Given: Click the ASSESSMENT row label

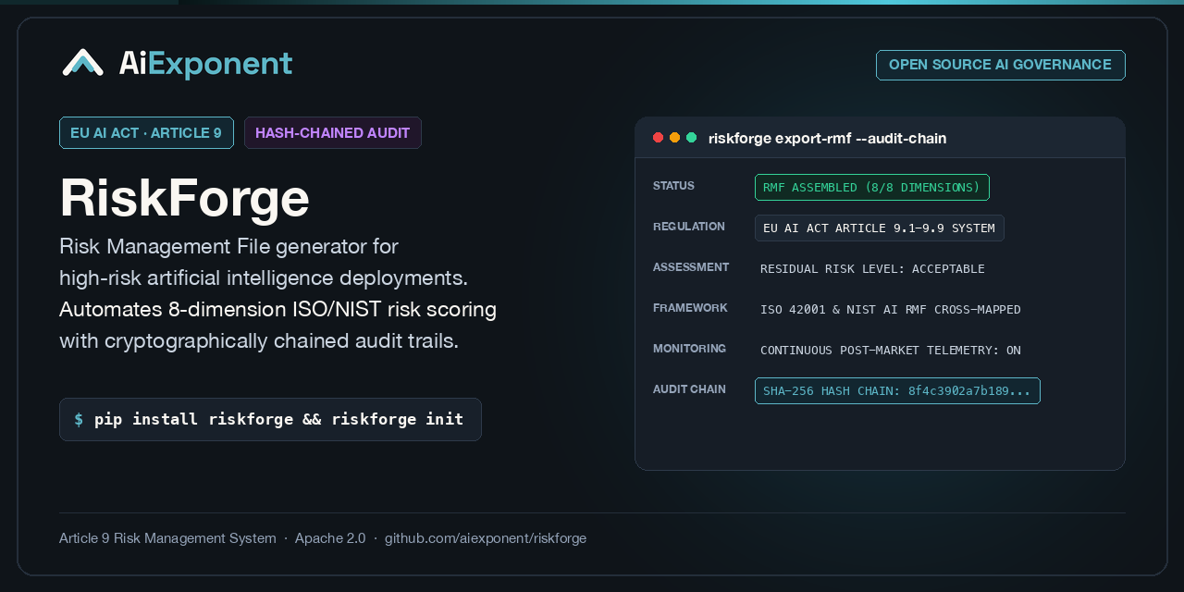Looking at the screenshot, I should [691, 267].
